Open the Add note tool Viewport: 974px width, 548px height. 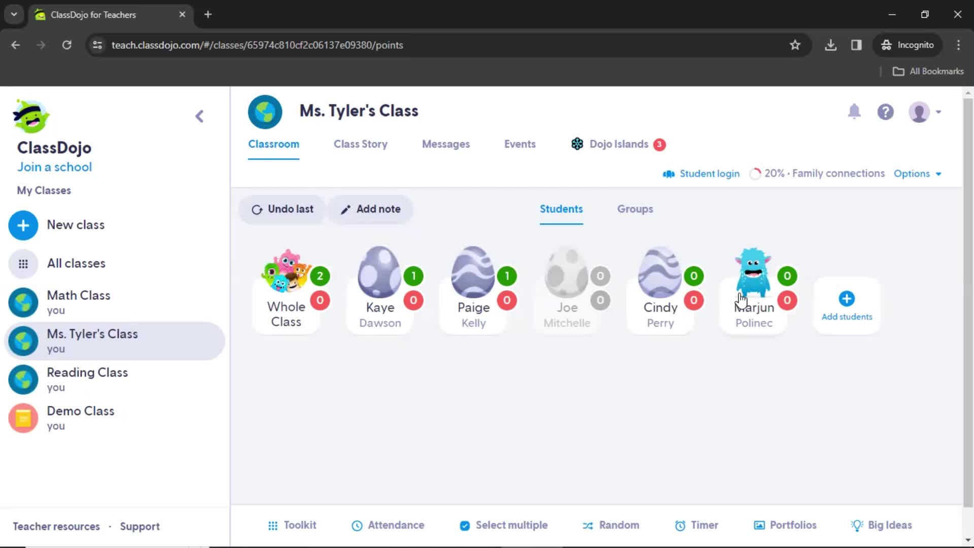(370, 209)
